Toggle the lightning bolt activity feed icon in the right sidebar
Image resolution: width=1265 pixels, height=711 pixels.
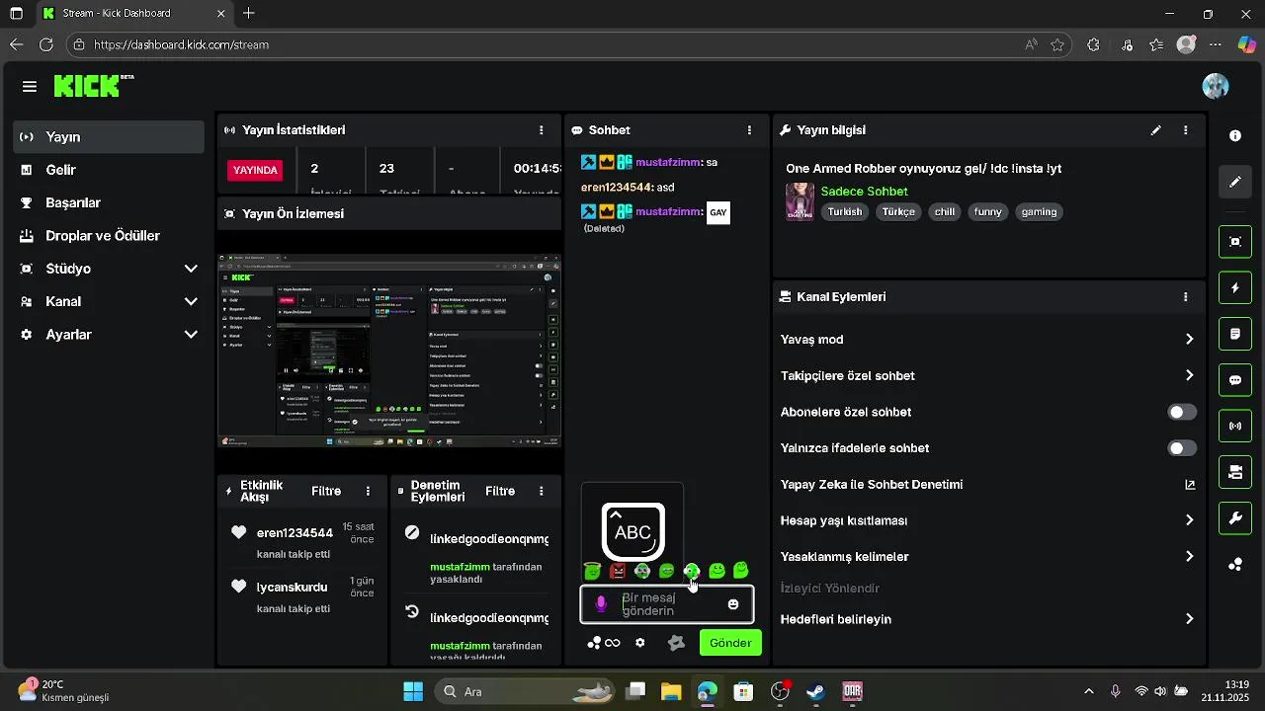tap(1235, 287)
